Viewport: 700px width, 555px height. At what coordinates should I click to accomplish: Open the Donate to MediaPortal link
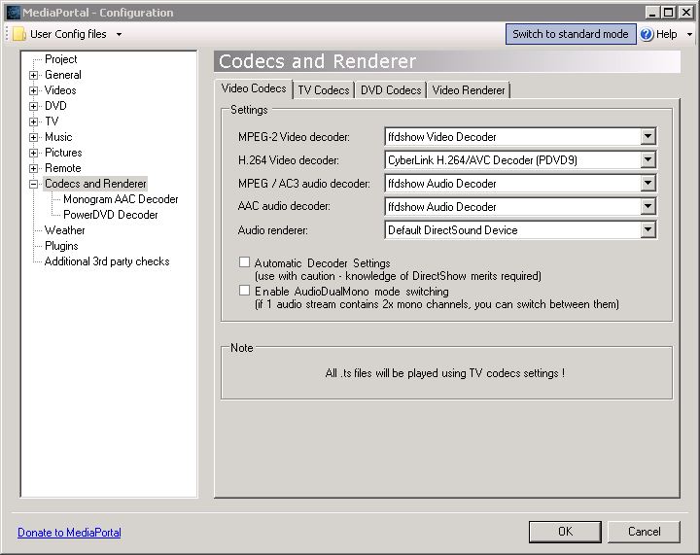[69, 533]
